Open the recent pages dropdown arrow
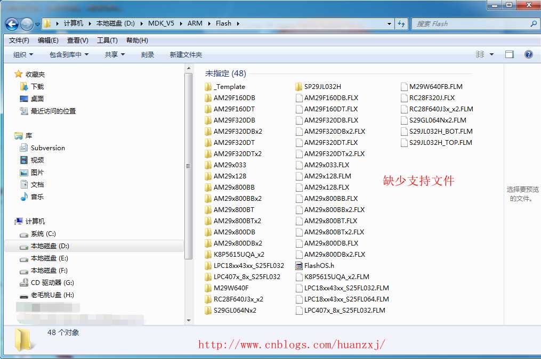The image size is (541, 359). coord(38,24)
